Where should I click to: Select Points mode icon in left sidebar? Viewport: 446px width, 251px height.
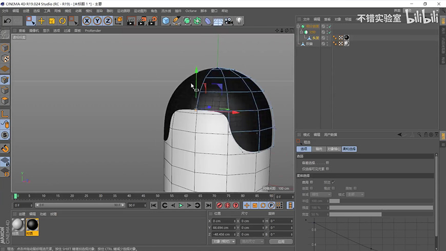click(5, 80)
